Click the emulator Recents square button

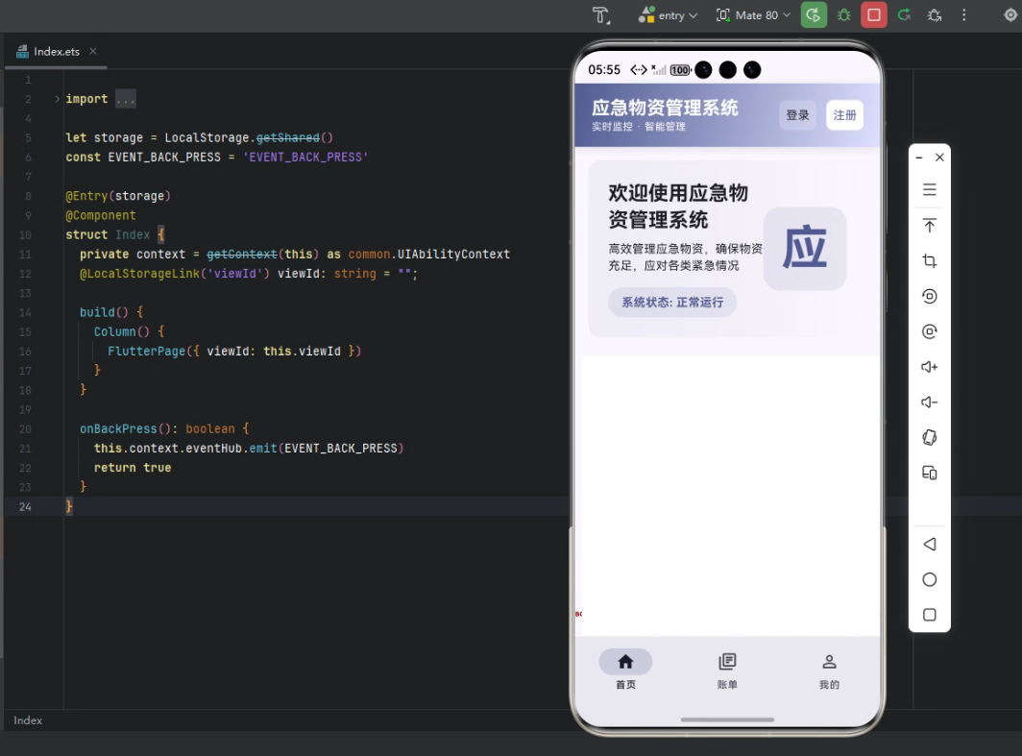[930, 615]
